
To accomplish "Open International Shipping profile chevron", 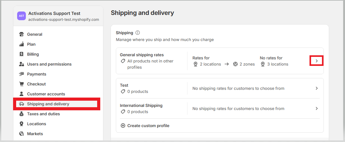I will [317, 108].
